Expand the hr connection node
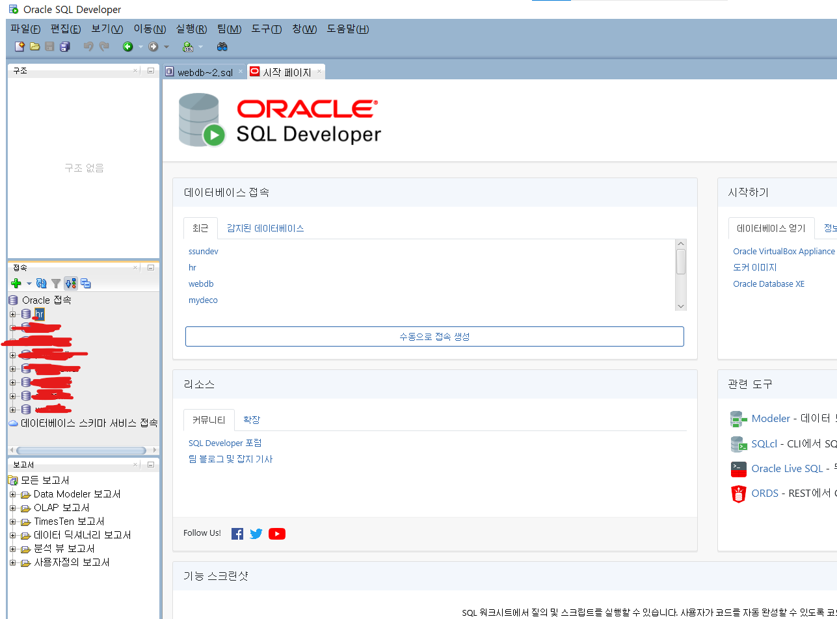 pos(12,314)
